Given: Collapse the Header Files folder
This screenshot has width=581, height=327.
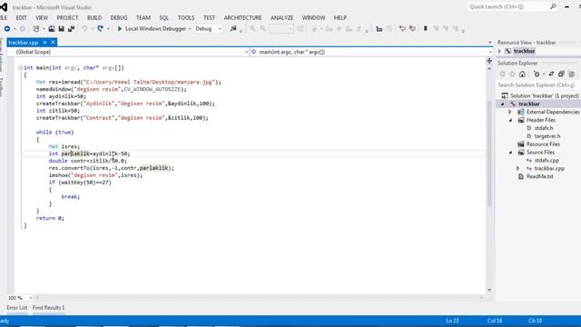Looking at the screenshot, I should tap(510, 120).
